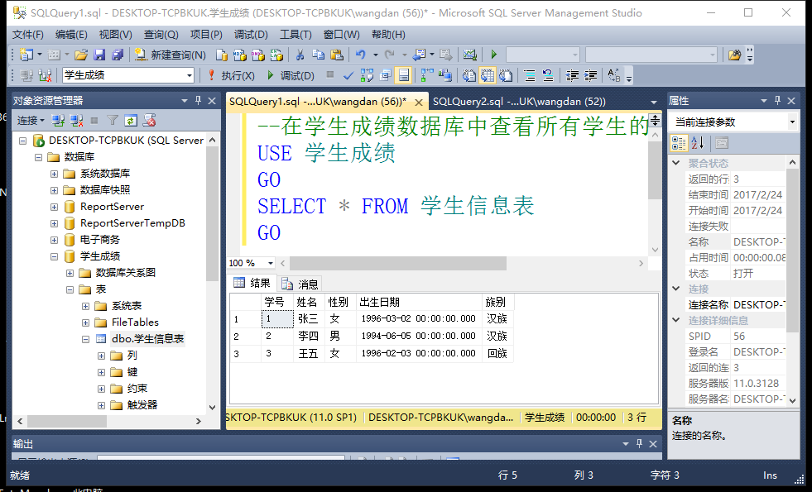Click the Copy icon in toolbar
Viewport: 812px width, 492px height.
pyautogui.click(x=318, y=55)
